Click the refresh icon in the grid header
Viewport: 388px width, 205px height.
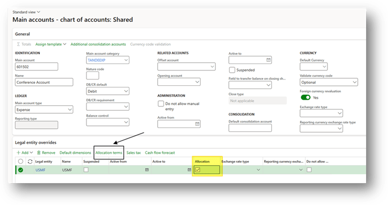tap(29, 161)
